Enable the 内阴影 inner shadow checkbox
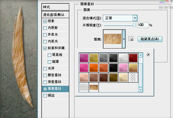Screen dimensions: 173x118 coord(45,28)
